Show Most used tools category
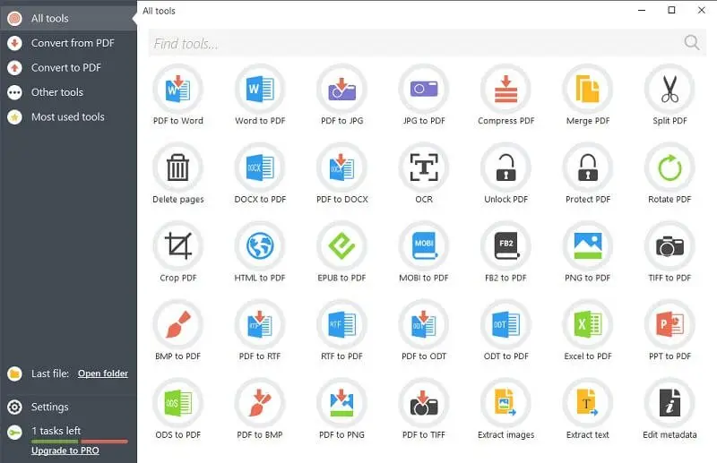 [68, 117]
